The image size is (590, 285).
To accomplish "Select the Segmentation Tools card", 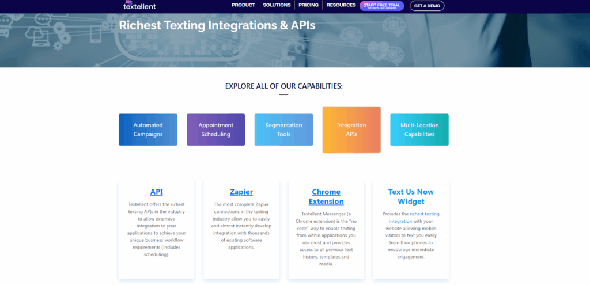I will tap(283, 130).
